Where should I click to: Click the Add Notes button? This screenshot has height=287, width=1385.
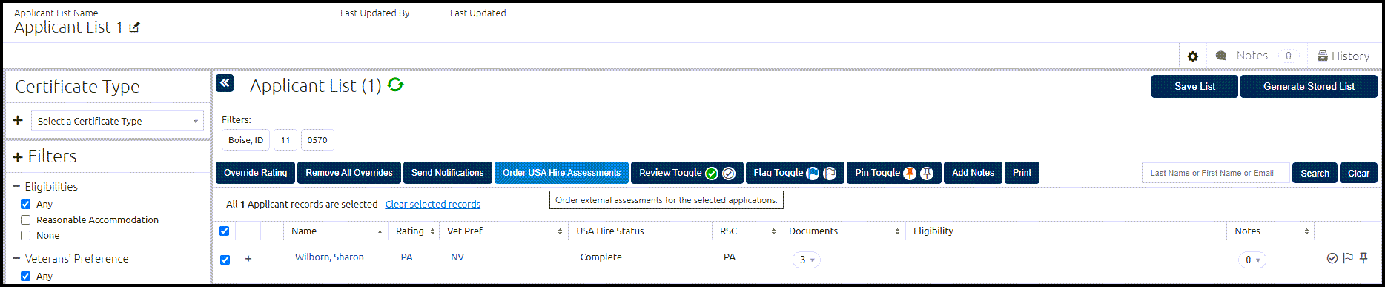pyautogui.click(x=973, y=173)
